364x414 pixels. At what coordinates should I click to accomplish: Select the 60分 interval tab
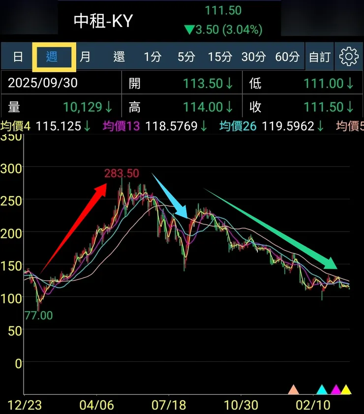[287, 57]
